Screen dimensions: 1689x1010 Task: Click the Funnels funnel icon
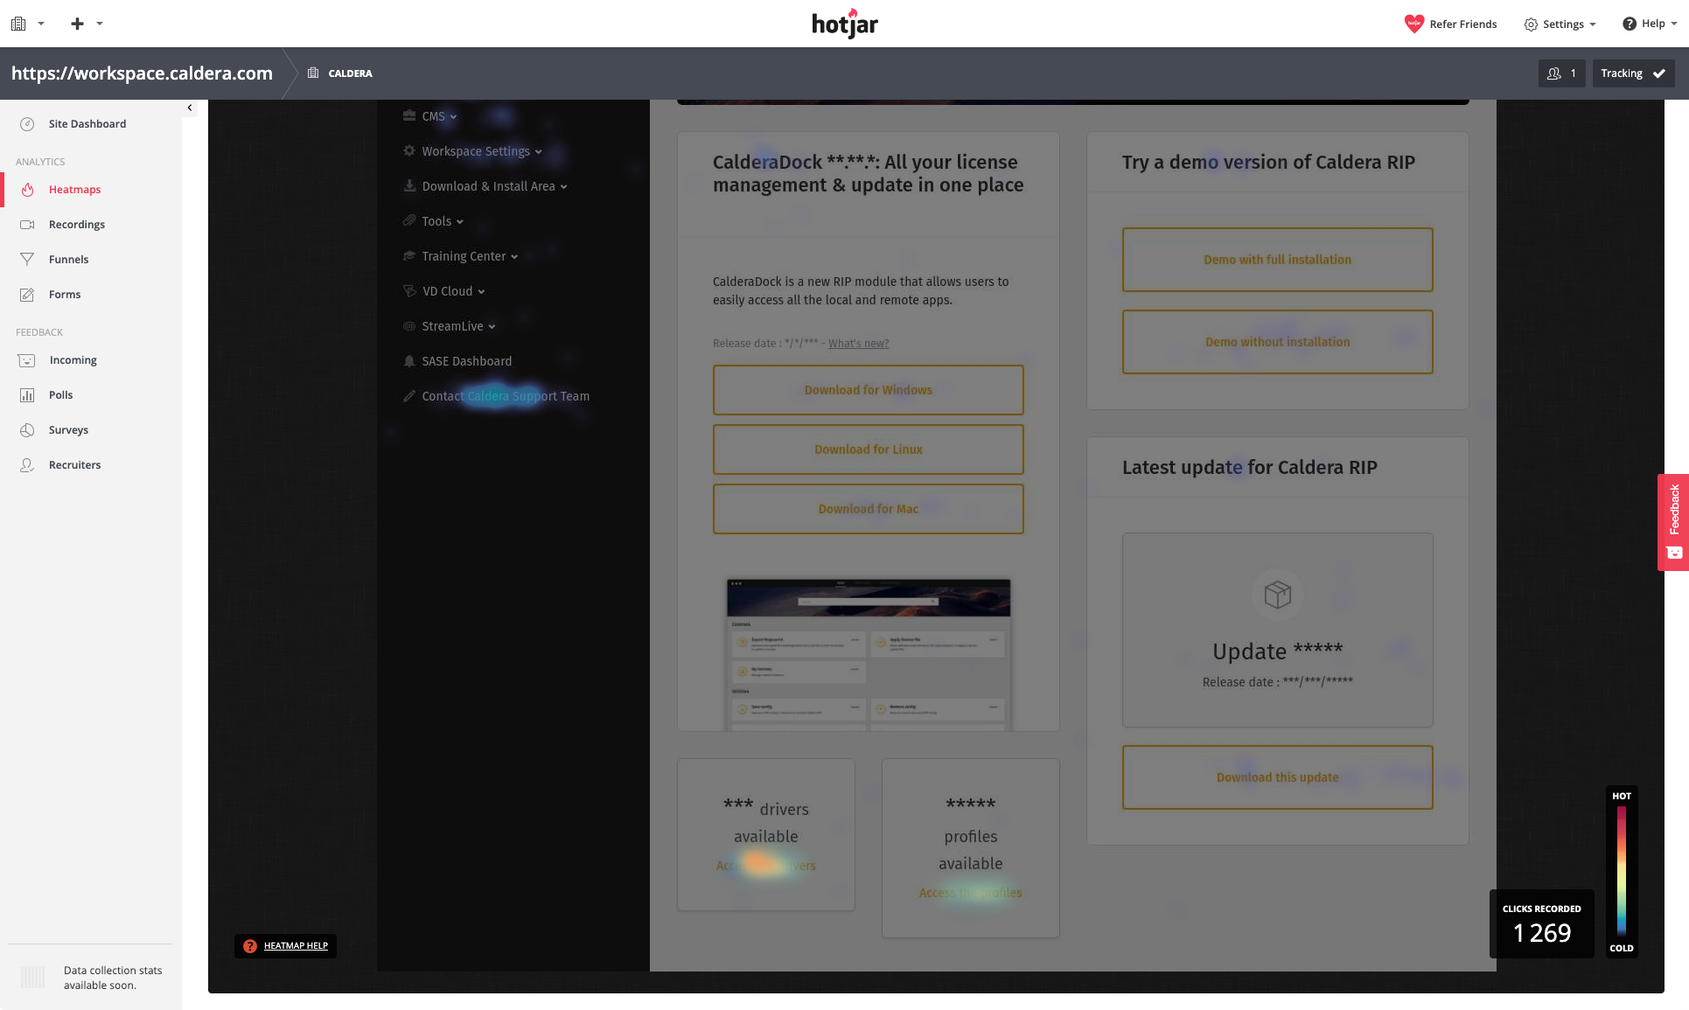pyautogui.click(x=27, y=260)
